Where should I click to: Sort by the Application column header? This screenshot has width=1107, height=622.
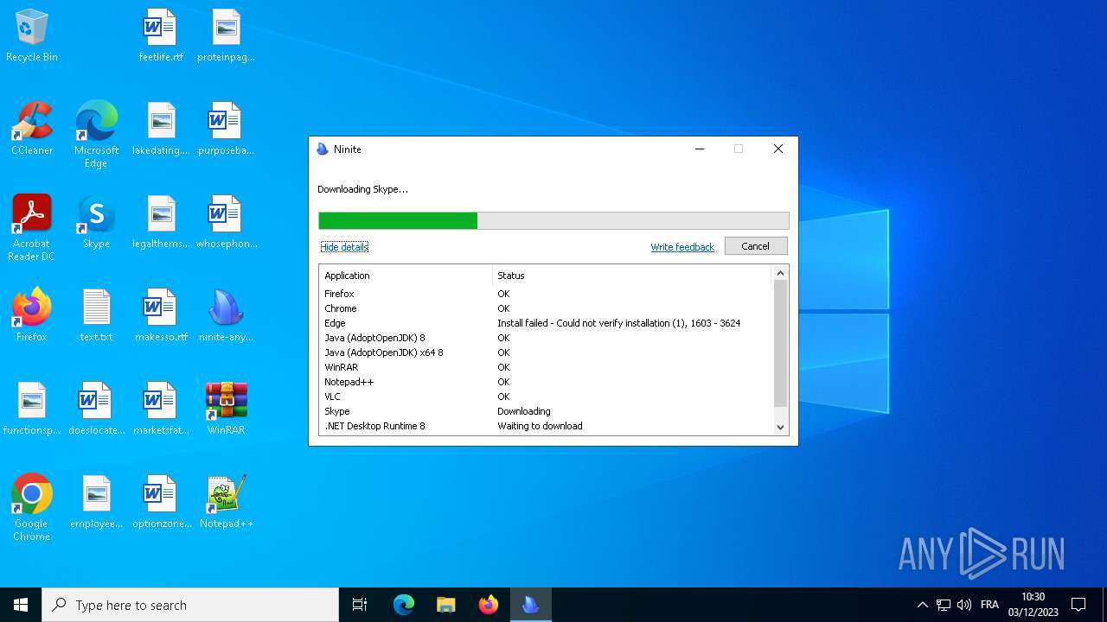click(x=406, y=276)
